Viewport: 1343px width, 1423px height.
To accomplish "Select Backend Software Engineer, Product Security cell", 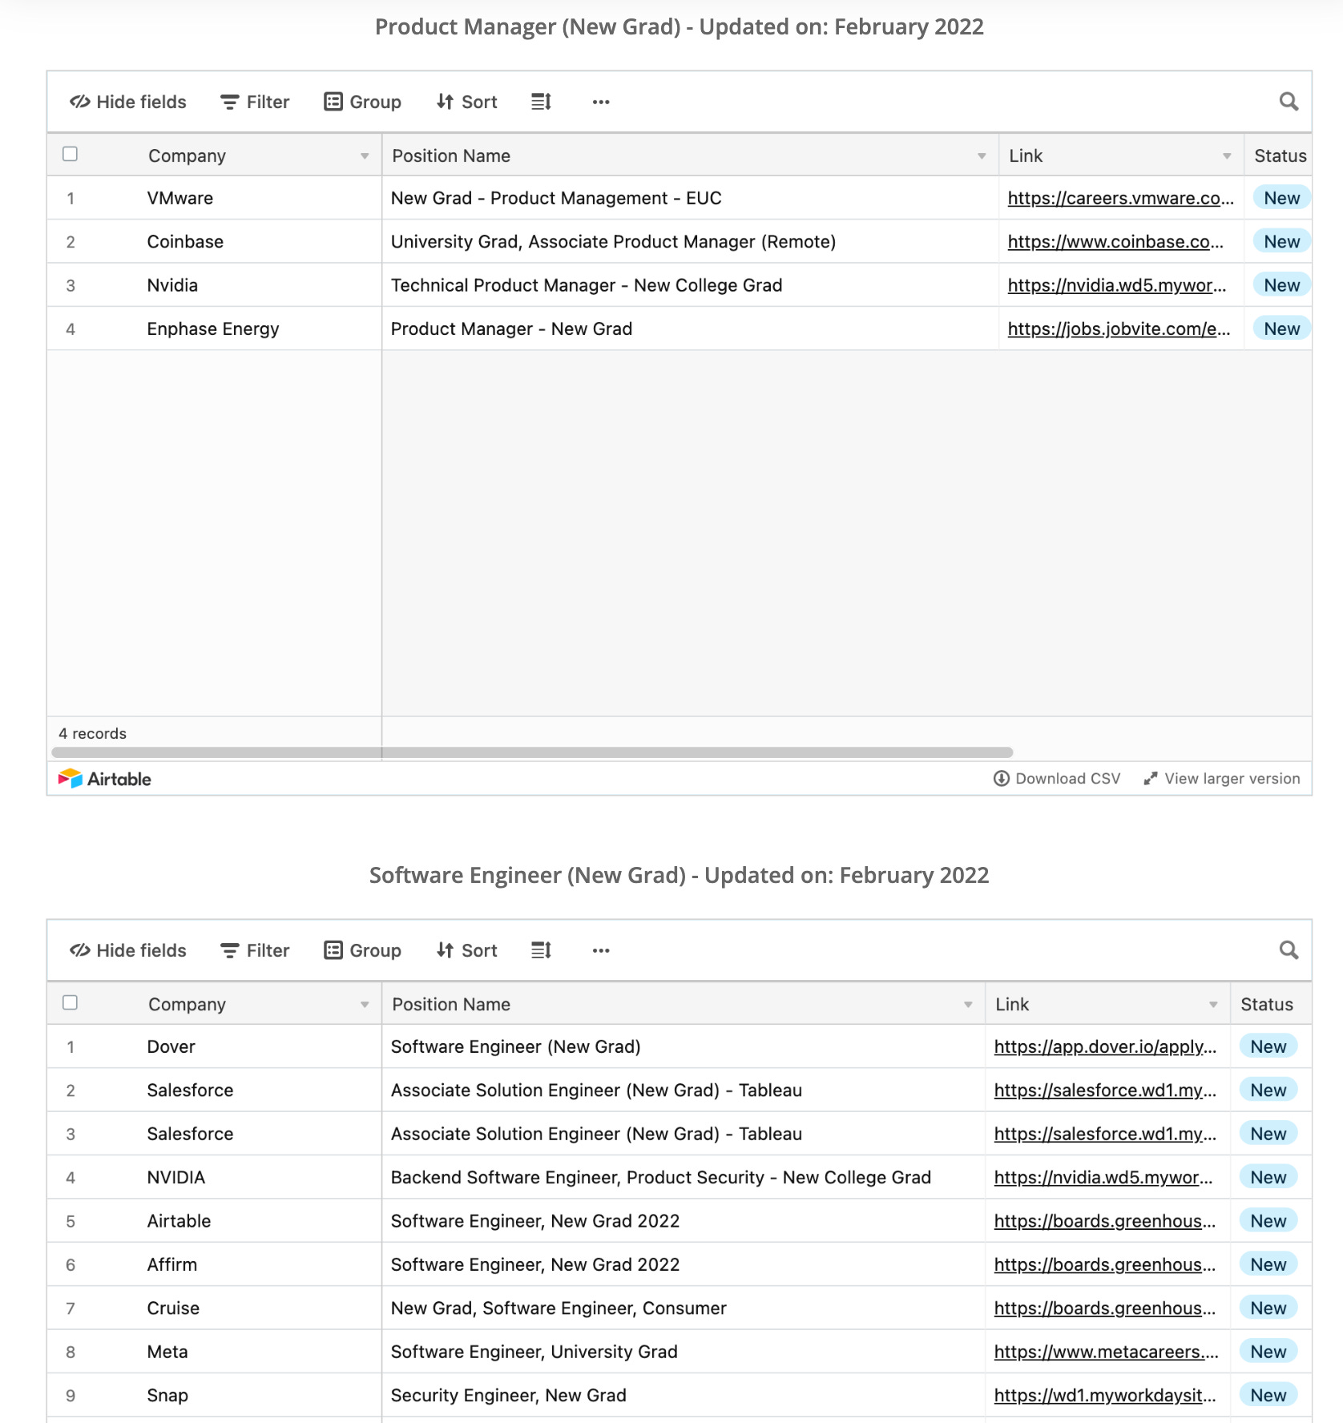I will [x=684, y=1177].
